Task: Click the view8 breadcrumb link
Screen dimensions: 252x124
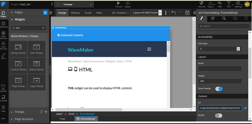Action: point(71,114)
